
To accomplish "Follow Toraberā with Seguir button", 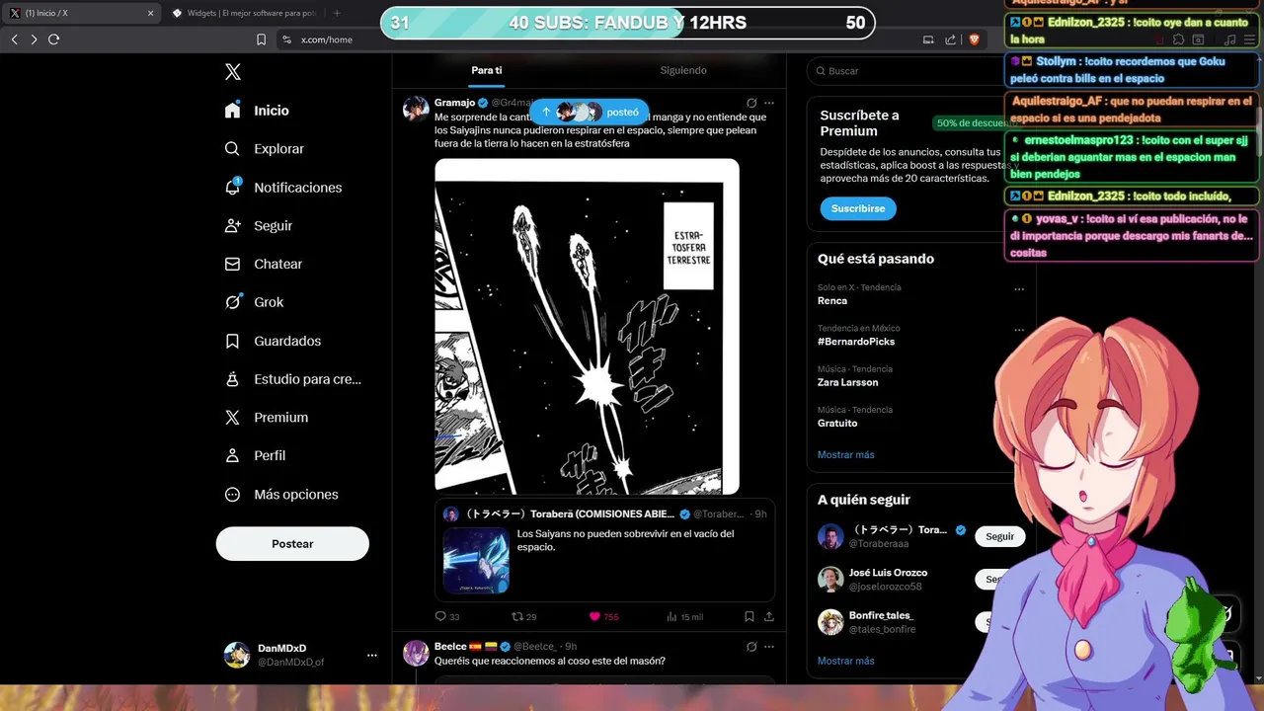I will [x=999, y=536].
